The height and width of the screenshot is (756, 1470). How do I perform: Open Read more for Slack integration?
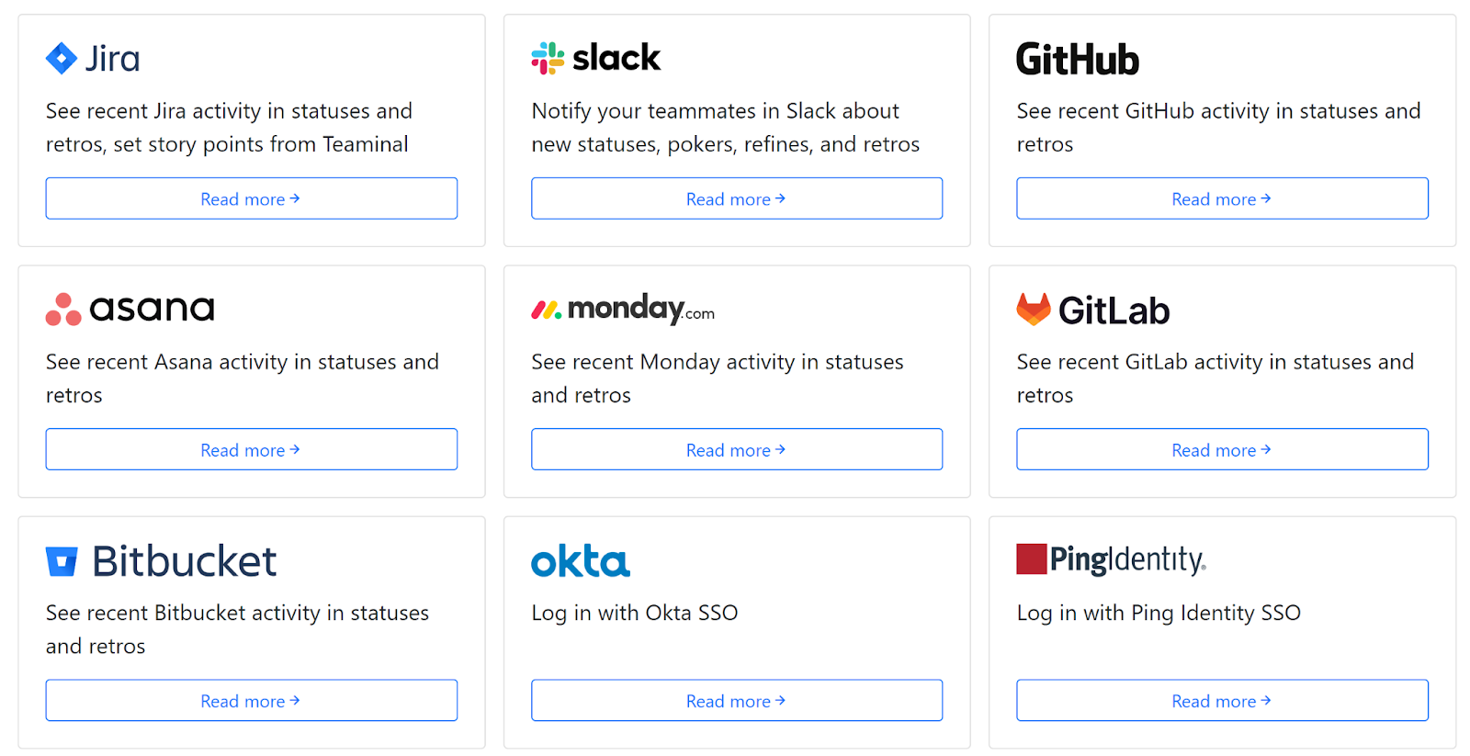(736, 198)
